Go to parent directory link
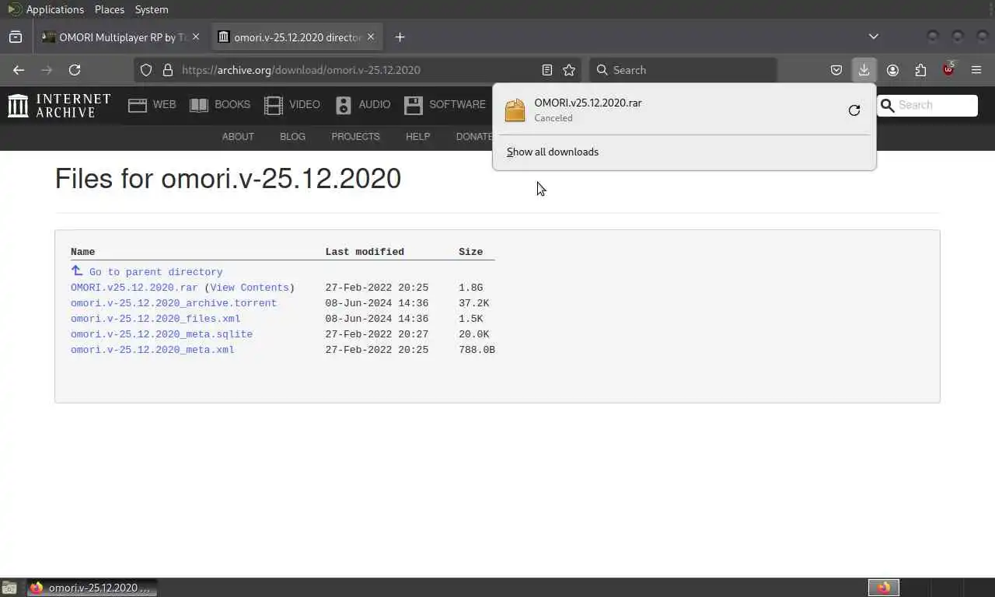Screen dimensions: 995x597 click(155, 272)
